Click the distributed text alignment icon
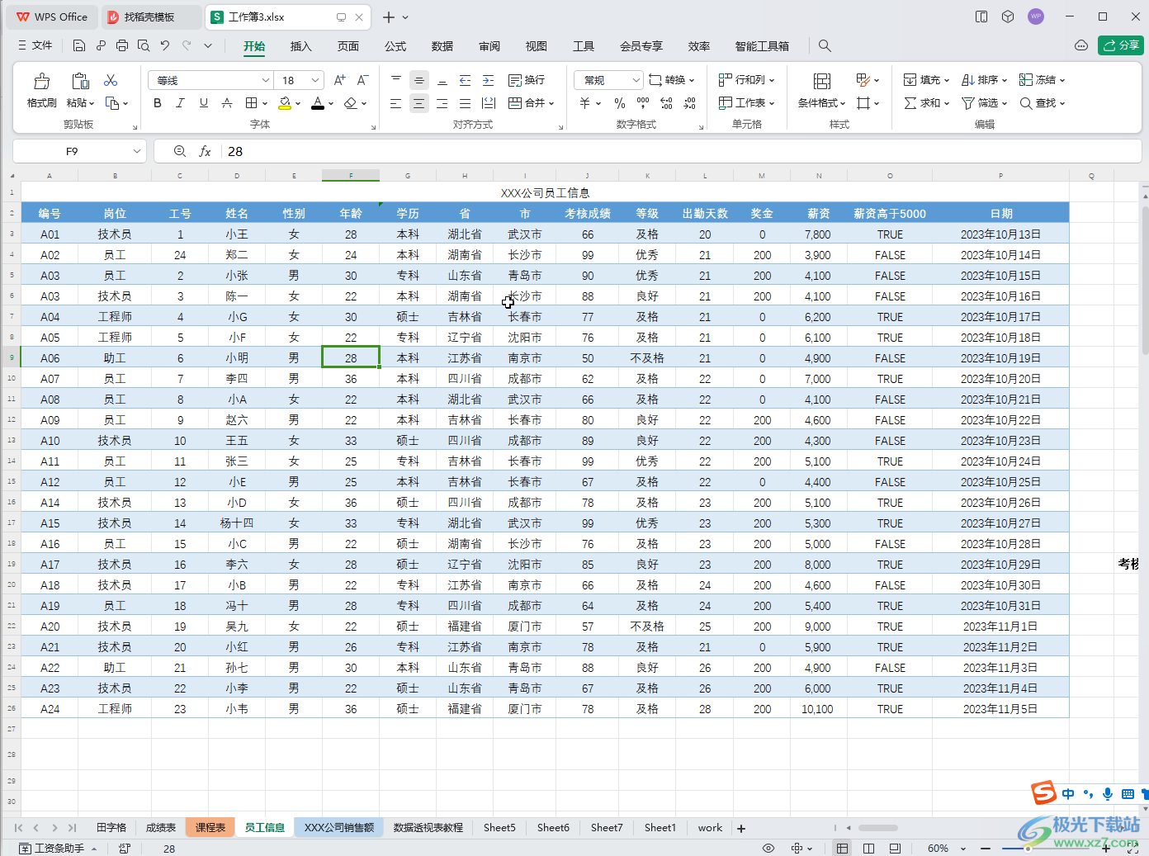 [x=489, y=103]
